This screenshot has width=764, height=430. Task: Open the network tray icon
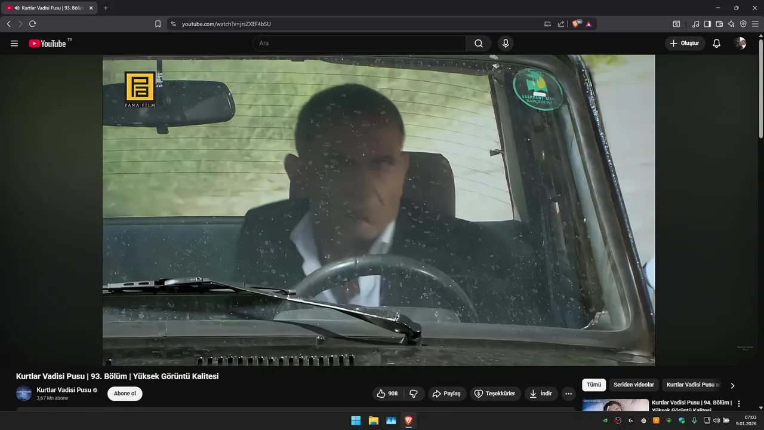point(707,420)
